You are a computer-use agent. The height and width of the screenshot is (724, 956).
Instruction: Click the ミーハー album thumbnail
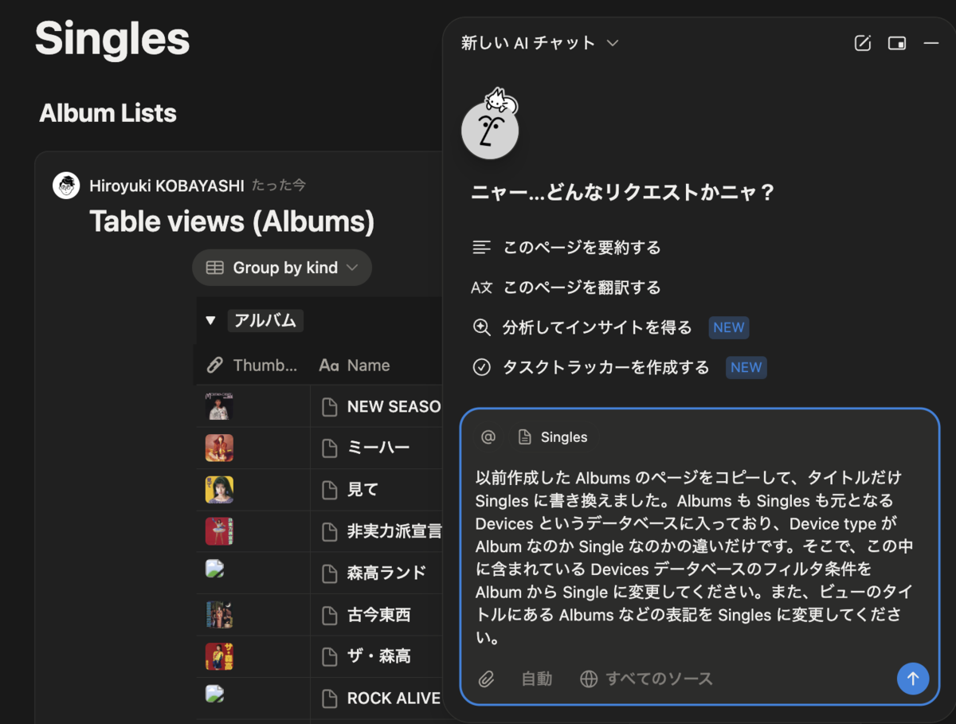pos(219,448)
